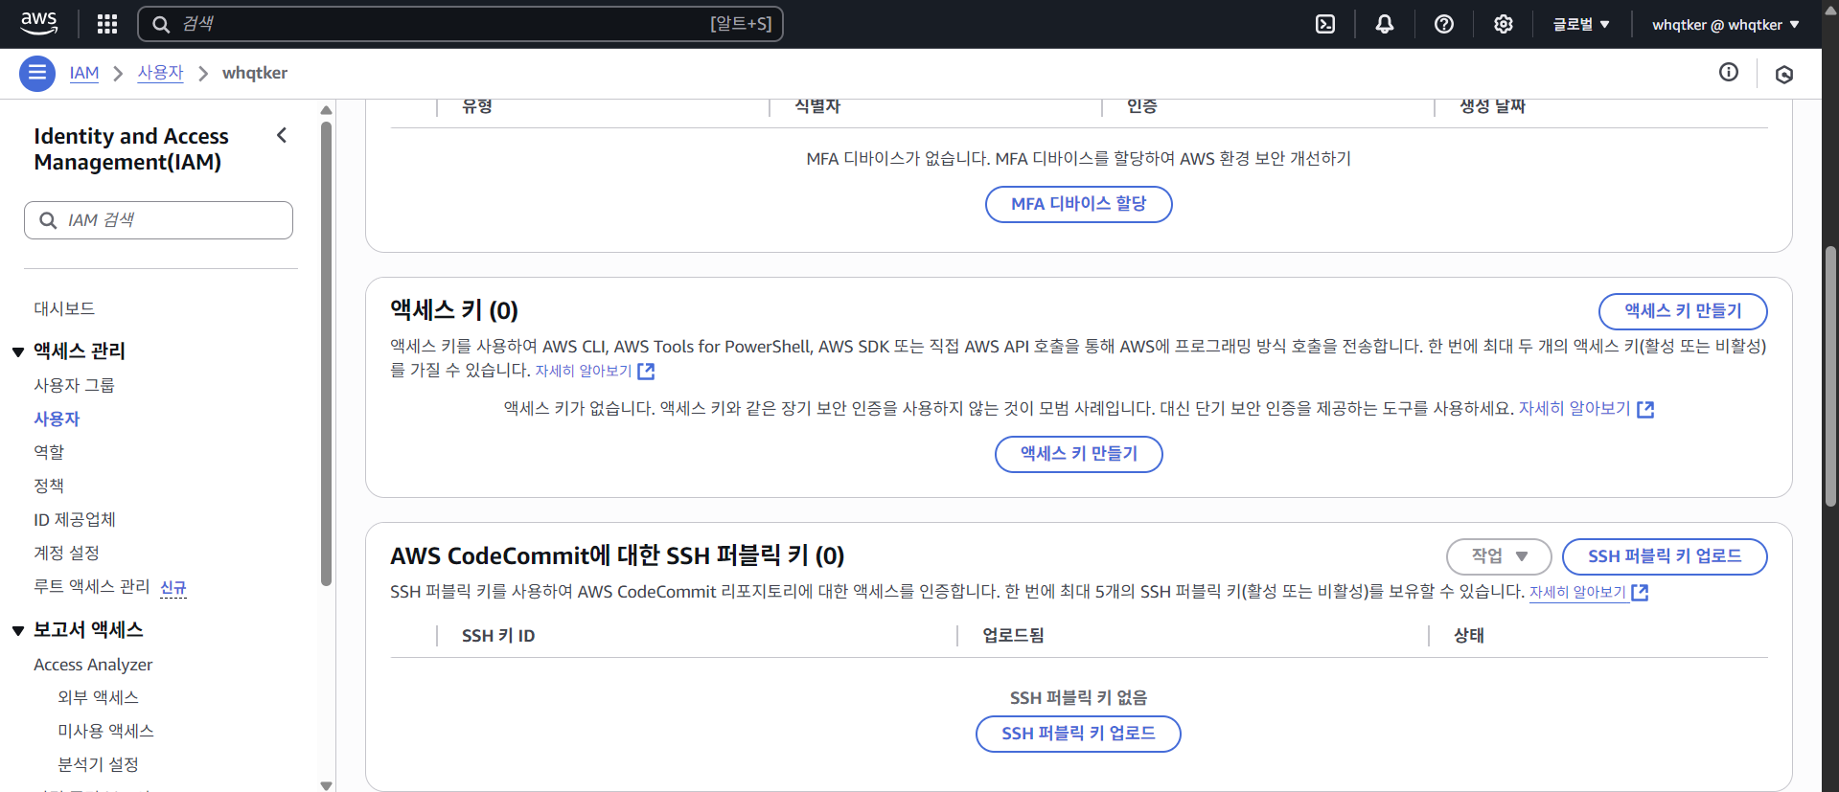Open the settings gear icon
1839x792 pixels.
click(x=1504, y=24)
